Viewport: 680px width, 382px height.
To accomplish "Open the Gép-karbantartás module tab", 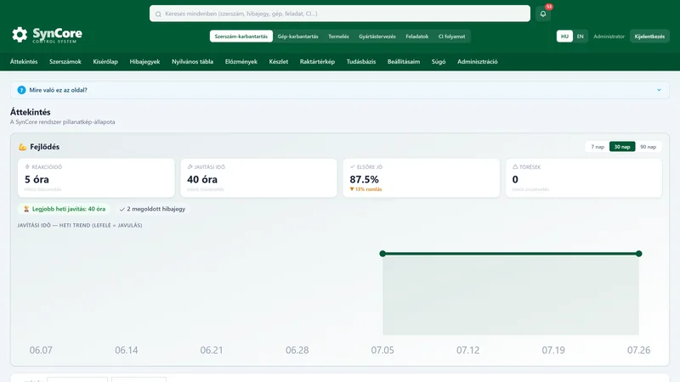I will point(298,37).
